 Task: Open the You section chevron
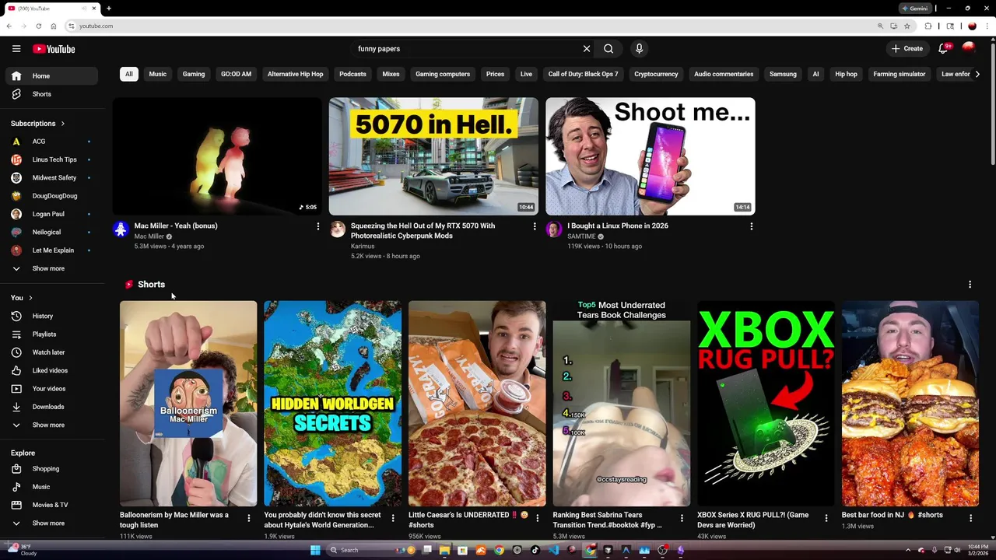point(30,298)
